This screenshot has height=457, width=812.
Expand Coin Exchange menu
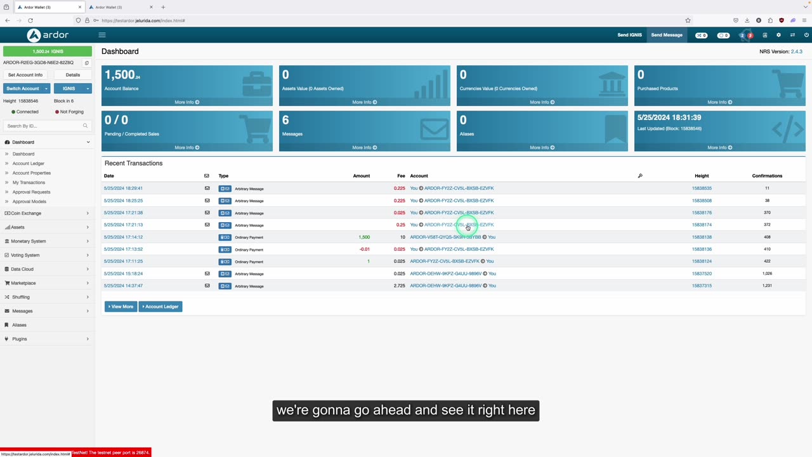point(48,213)
